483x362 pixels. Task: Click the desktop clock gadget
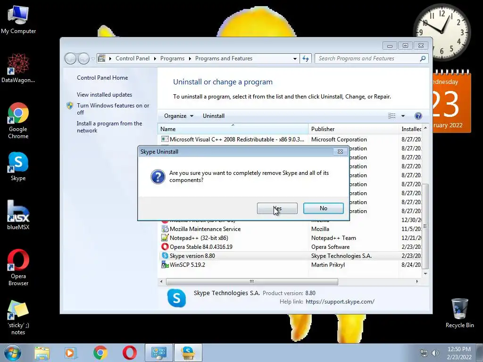click(441, 33)
